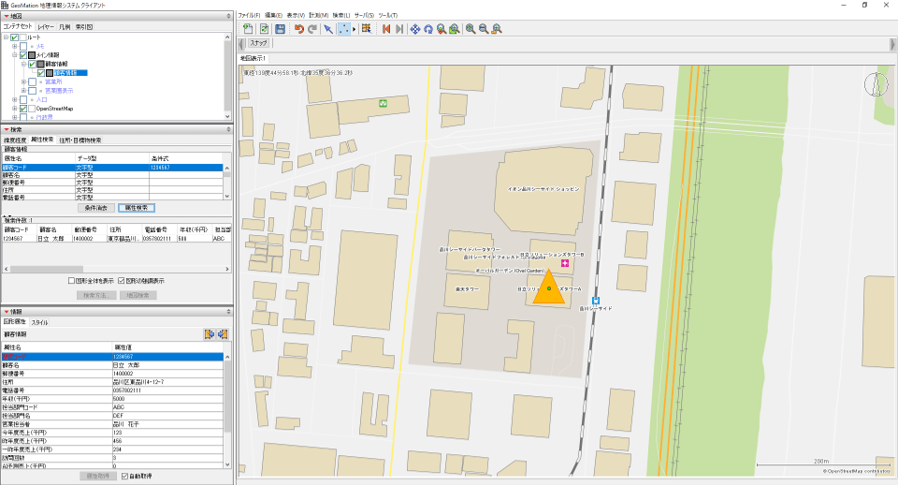
Task: Click the Undo arrow icon
Action: tap(298, 29)
